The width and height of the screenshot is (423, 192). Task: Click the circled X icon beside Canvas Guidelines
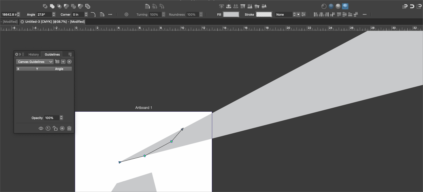point(69,62)
